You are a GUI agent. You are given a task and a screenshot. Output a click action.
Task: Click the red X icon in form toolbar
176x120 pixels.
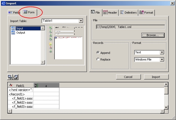tap(50, 47)
